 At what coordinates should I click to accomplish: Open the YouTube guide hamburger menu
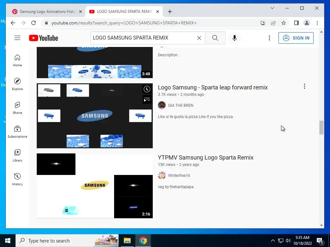(17, 38)
